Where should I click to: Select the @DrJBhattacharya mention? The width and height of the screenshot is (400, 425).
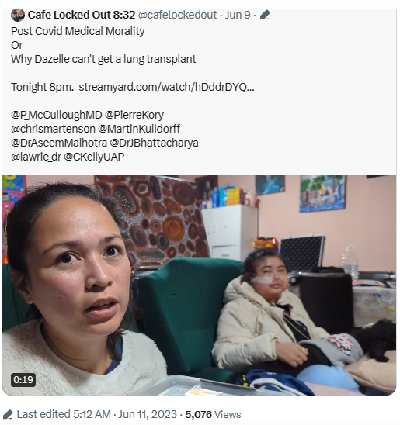[154, 143]
